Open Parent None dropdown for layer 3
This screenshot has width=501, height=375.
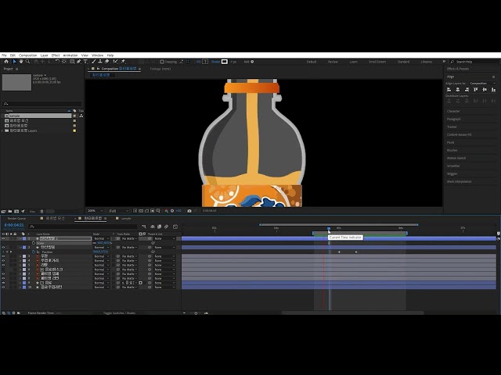[165, 256]
